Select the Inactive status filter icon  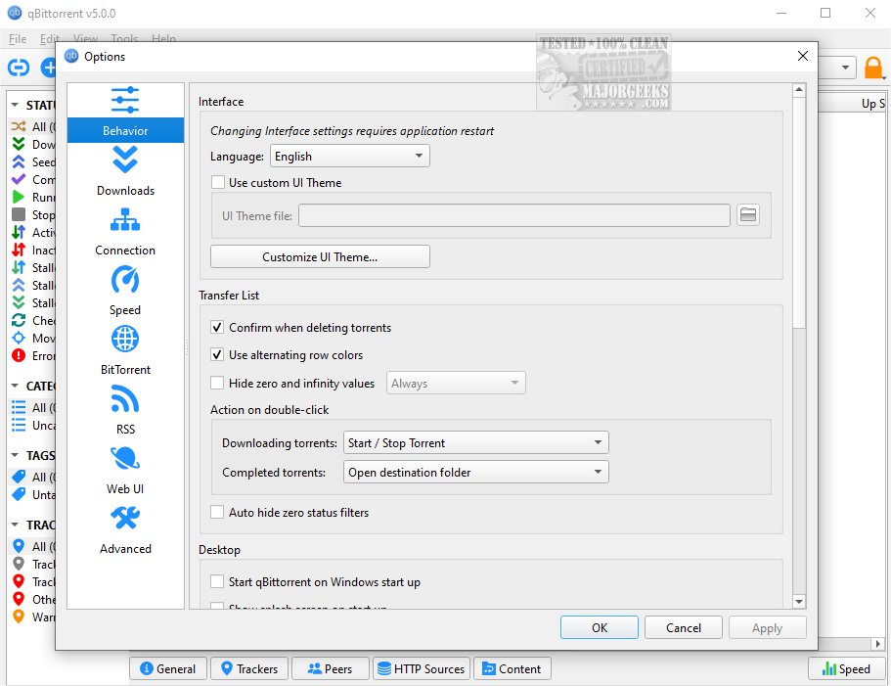[19, 250]
